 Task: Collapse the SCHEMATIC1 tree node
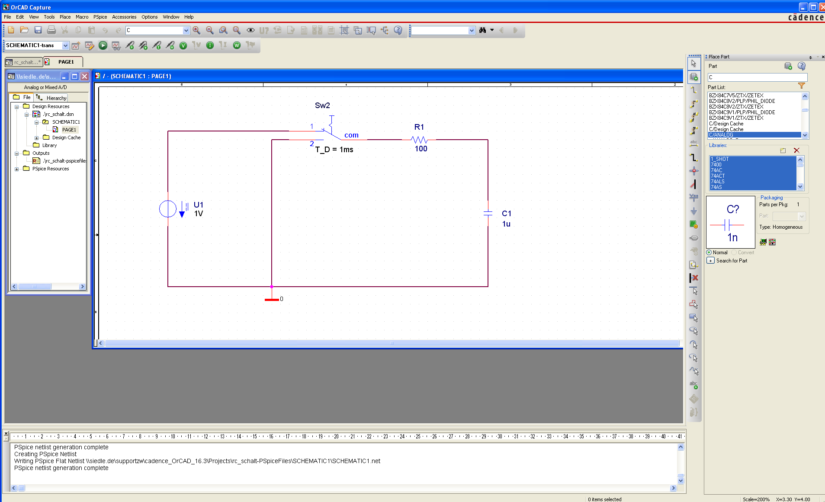(37, 122)
